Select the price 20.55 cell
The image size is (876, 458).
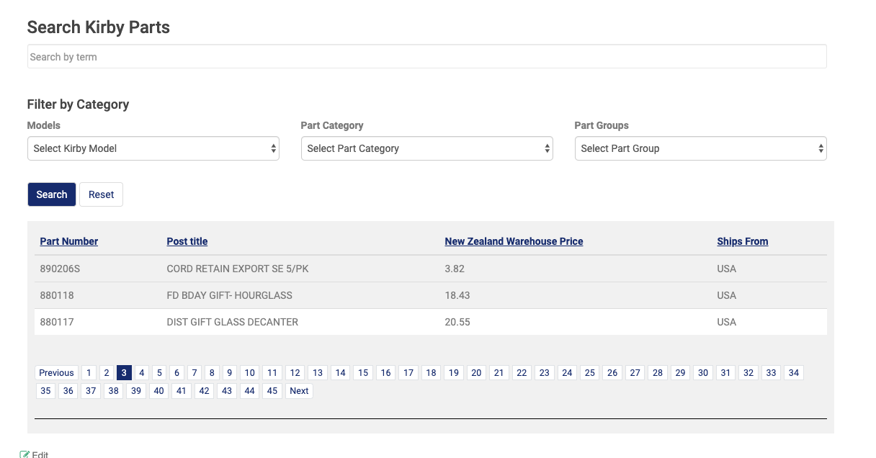(457, 322)
